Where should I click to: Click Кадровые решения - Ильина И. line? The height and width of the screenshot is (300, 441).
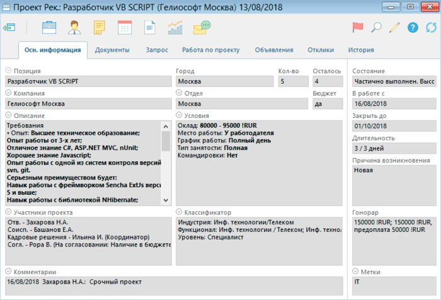(79, 237)
